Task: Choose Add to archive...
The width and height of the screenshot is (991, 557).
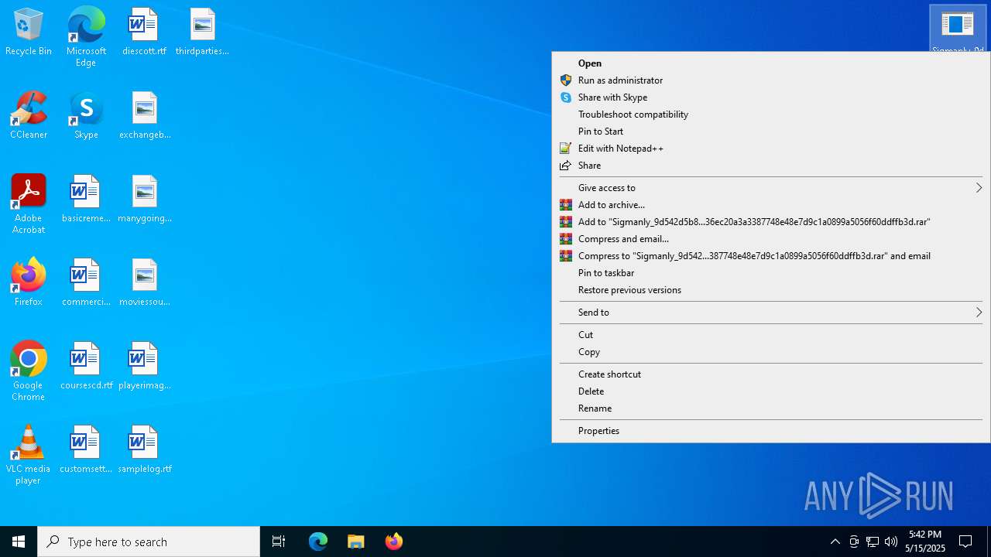Action: tap(771, 205)
